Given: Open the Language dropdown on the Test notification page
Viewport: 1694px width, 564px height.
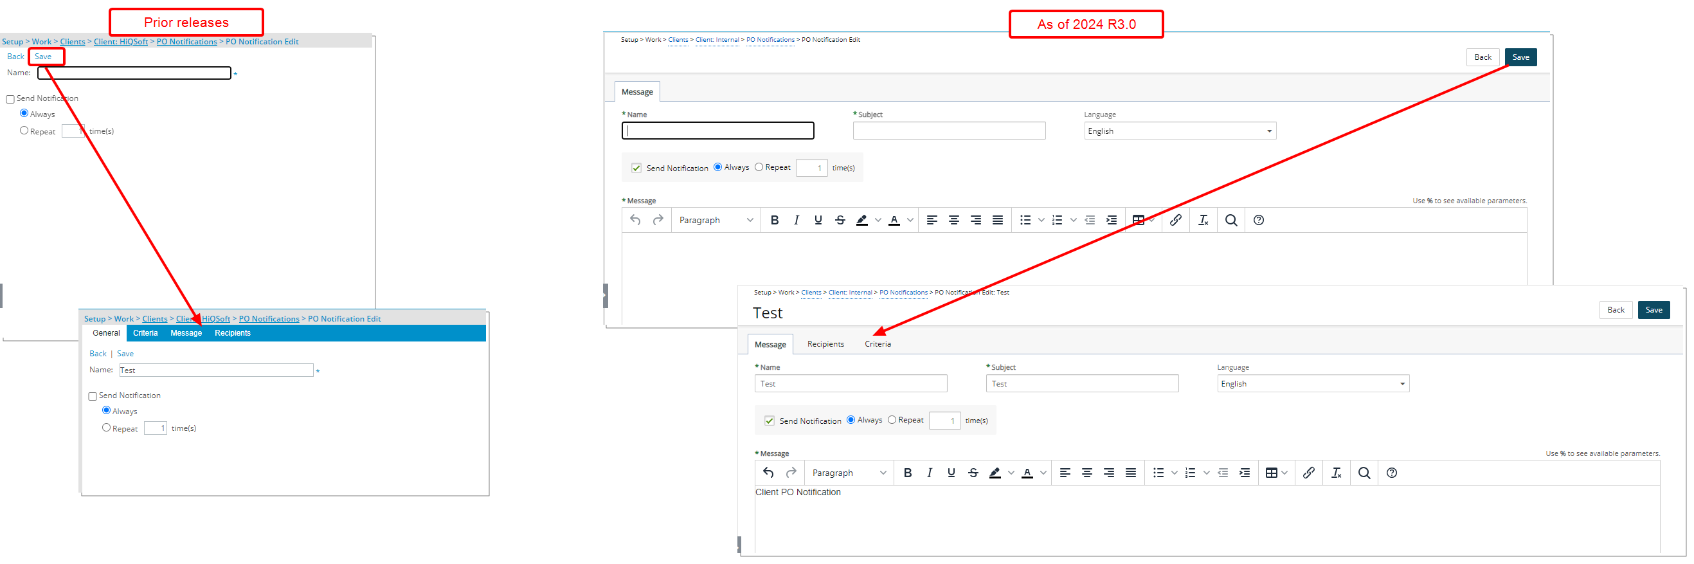Looking at the screenshot, I should point(1313,384).
